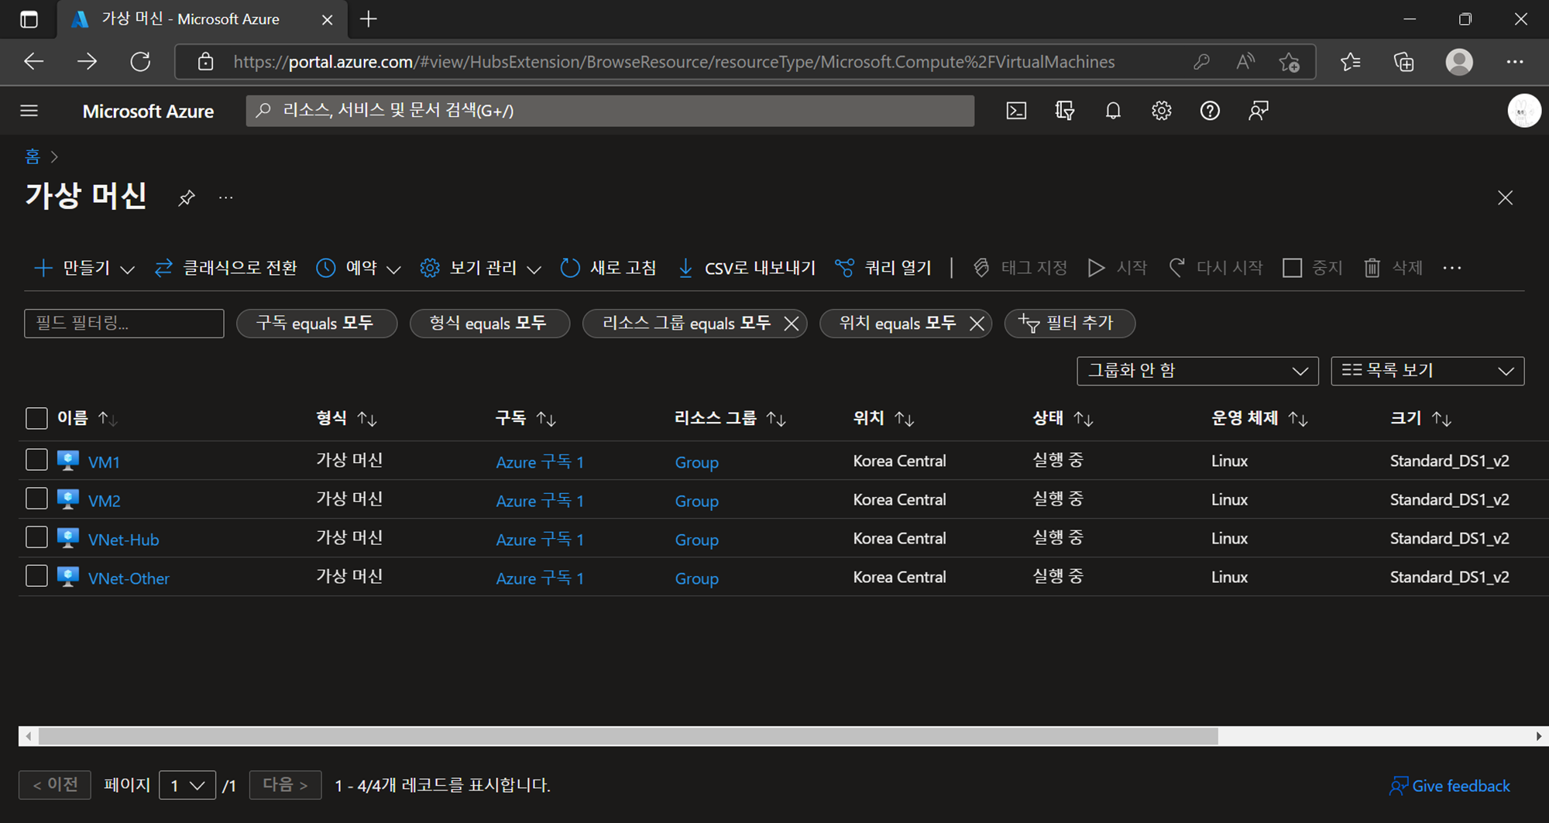Toggle the select-all checkbox in header
Image resolution: width=1549 pixels, height=823 pixels.
click(36, 418)
